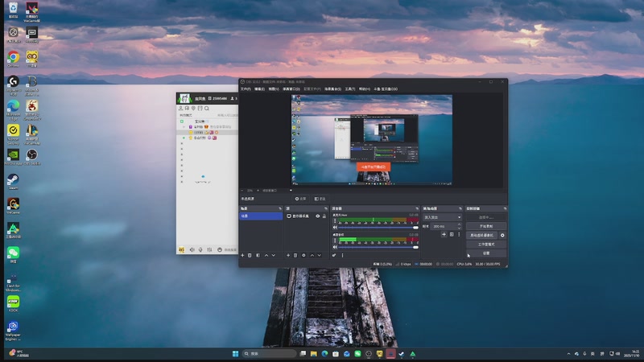Viewport: 644px width, 362px height.
Task: Open Docks menu in OBS menu bar
Action: pyautogui.click(x=291, y=89)
